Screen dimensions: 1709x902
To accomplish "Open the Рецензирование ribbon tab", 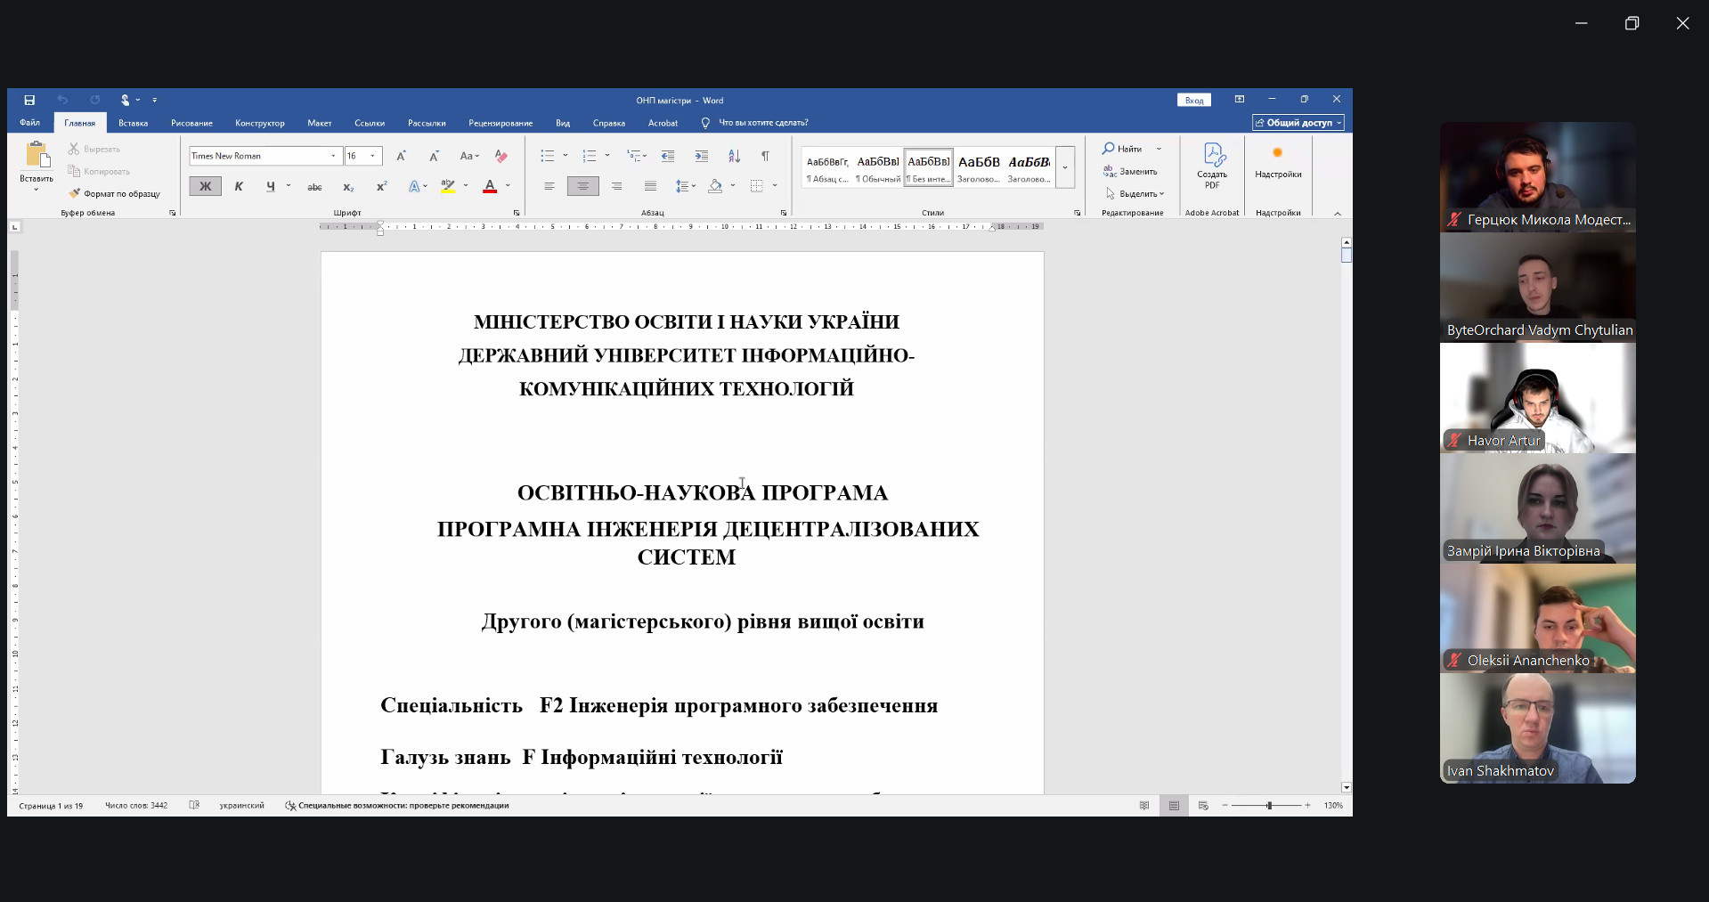I will [500, 123].
